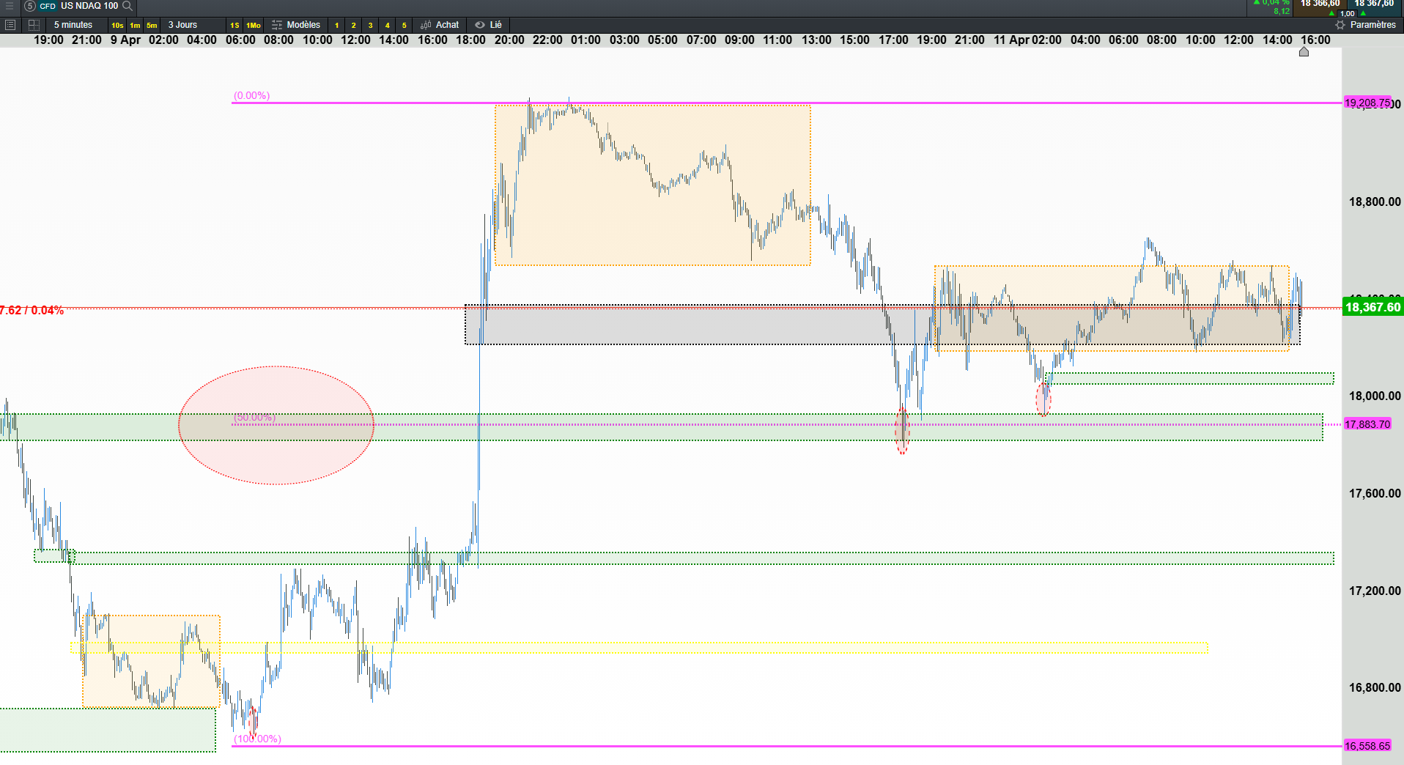Select the 16,558.65 Fibonacci price label
The image size is (1404, 765).
1367,746
